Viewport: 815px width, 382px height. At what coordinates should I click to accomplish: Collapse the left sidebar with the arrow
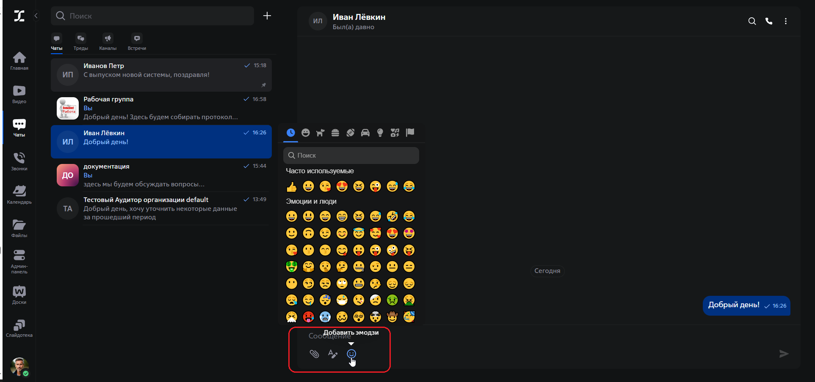36,16
